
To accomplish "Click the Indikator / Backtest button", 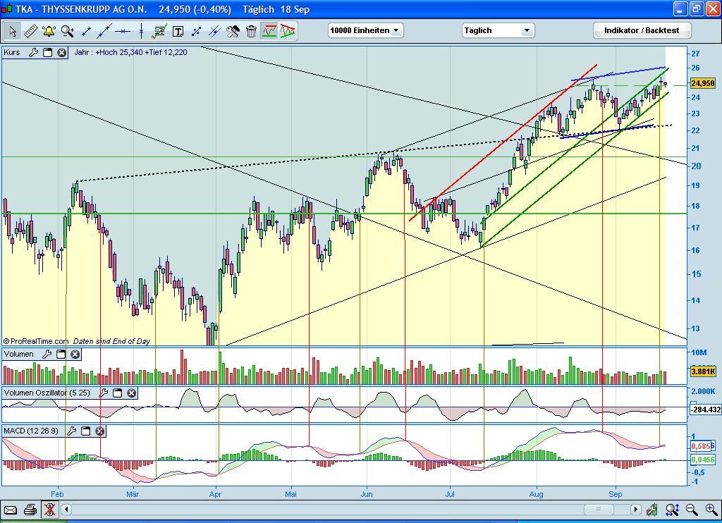I will coord(642,30).
